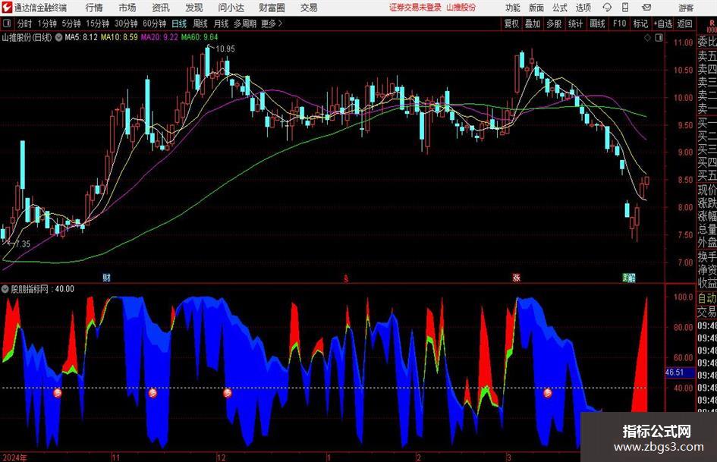Open the 行情 menu

[x=94, y=8]
